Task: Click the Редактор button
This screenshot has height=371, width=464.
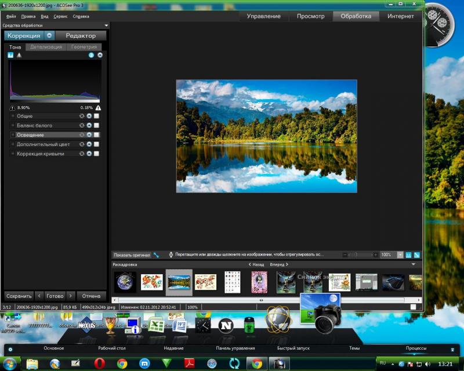Action: (81, 35)
